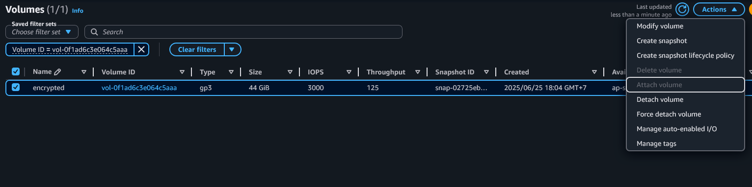Open volume vol-0f1ad6c3e064c5aaa link
The image size is (752, 187).
point(139,88)
